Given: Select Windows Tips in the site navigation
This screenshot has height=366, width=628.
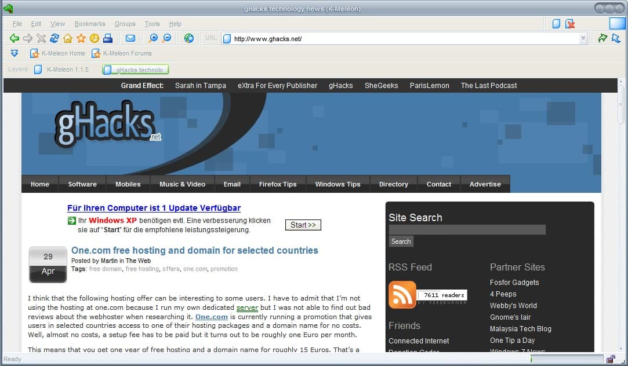Looking at the screenshot, I should pos(337,184).
